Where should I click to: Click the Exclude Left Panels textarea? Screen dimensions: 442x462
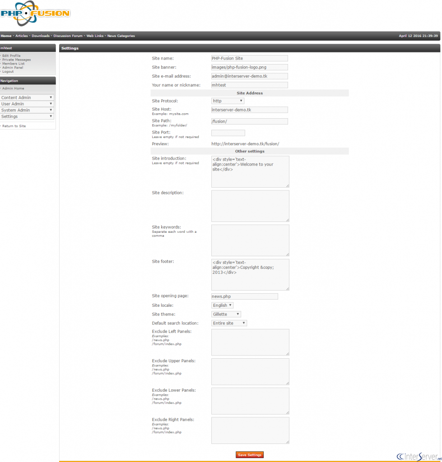point(250,342)
